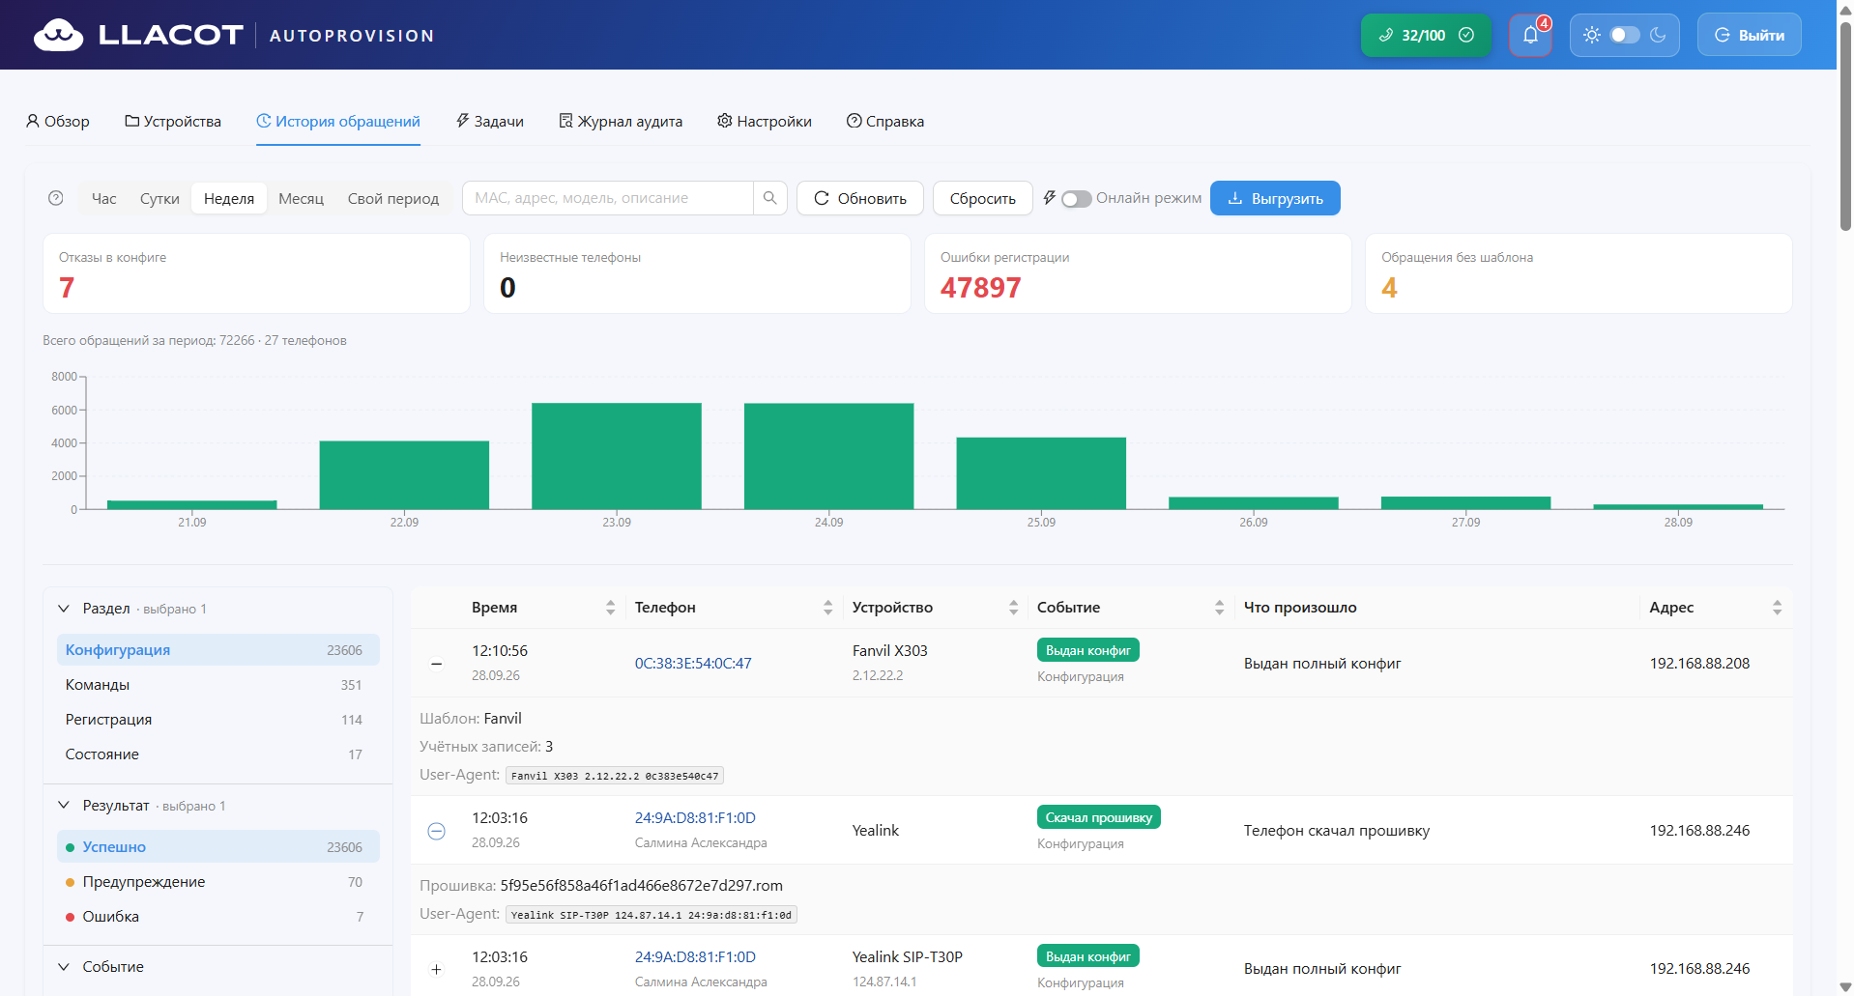Image resolution: width=1854 pixels, height=996 pixels.
Task: Open the Журнал аудита tab
Action: 621,121
